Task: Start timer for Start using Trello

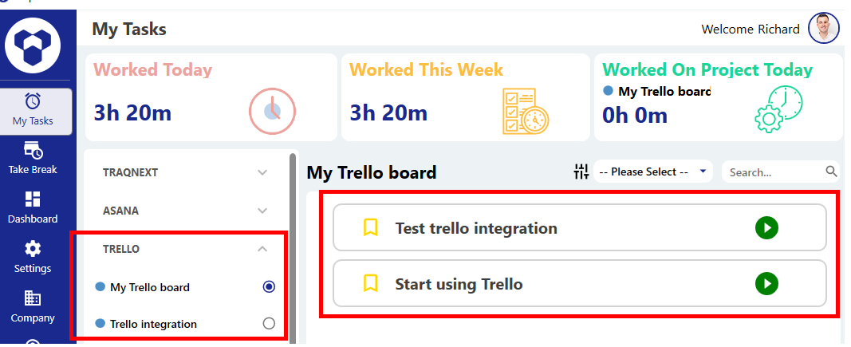Action: pyautogui.click(x=766, y=283)
